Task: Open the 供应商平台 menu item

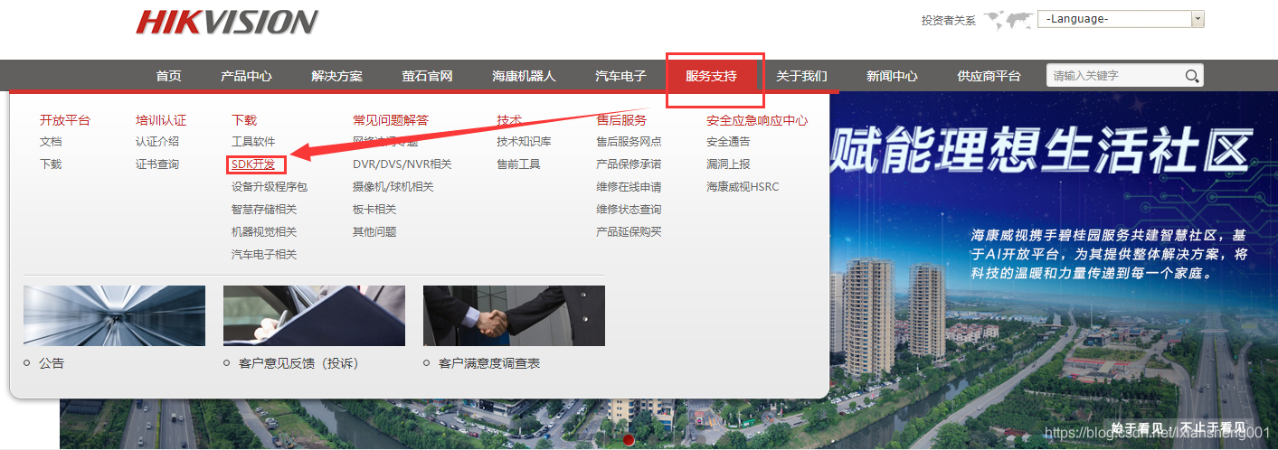Action: 989,76
